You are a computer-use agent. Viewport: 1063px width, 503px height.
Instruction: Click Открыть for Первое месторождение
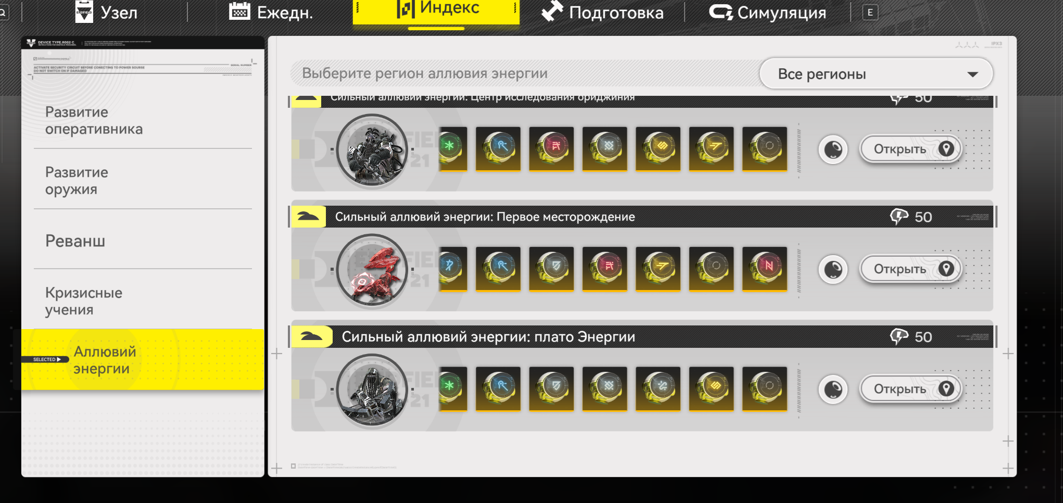tap(910, 269)
